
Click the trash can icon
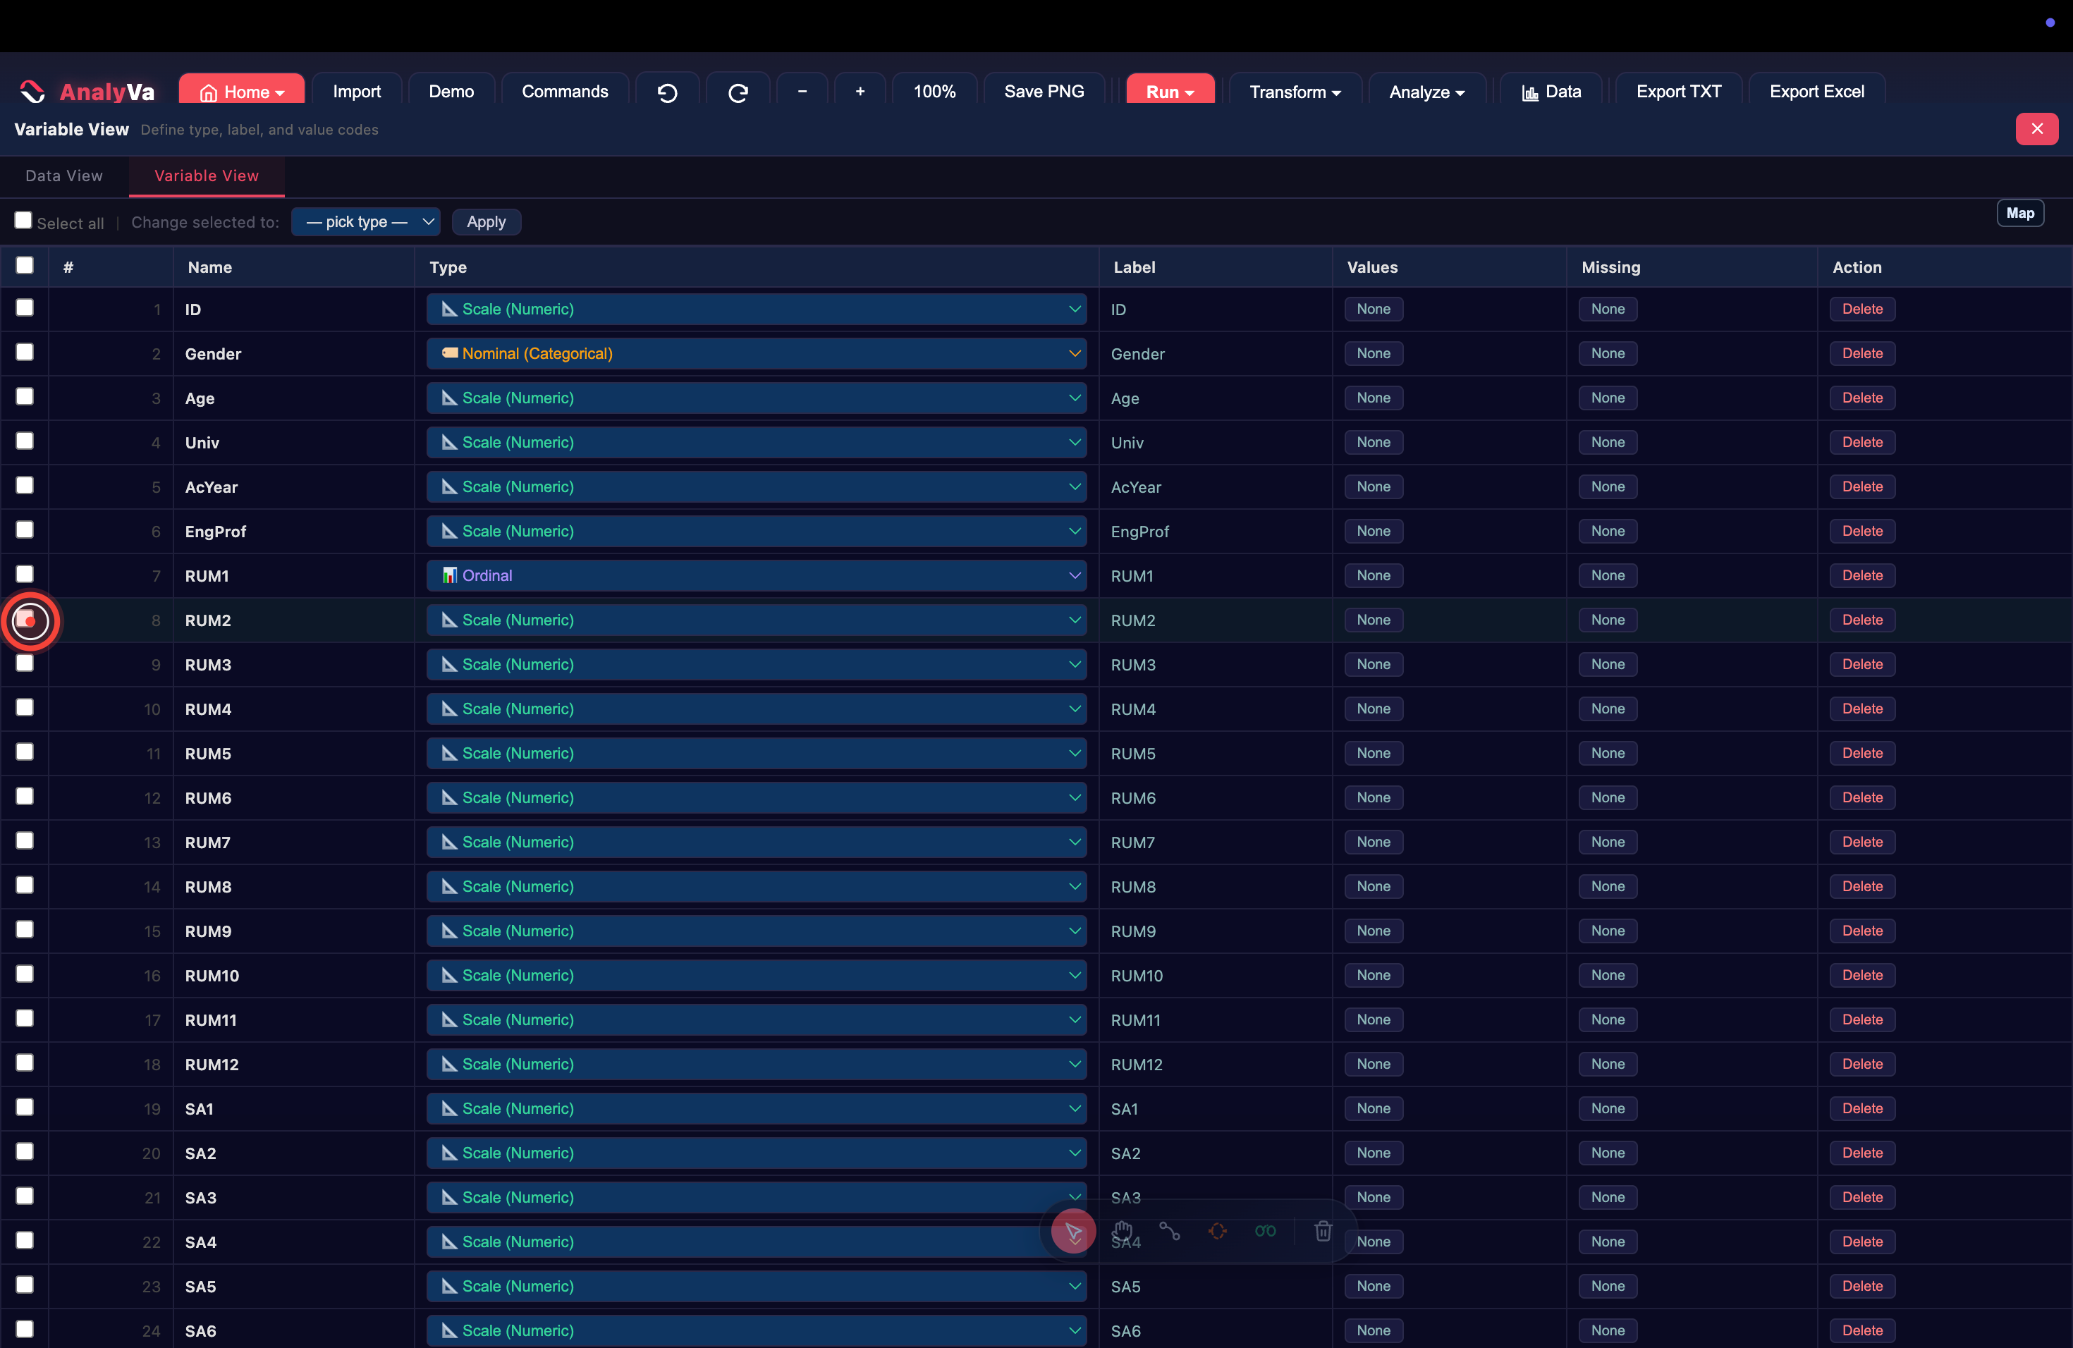(x=1323, y=1230)
